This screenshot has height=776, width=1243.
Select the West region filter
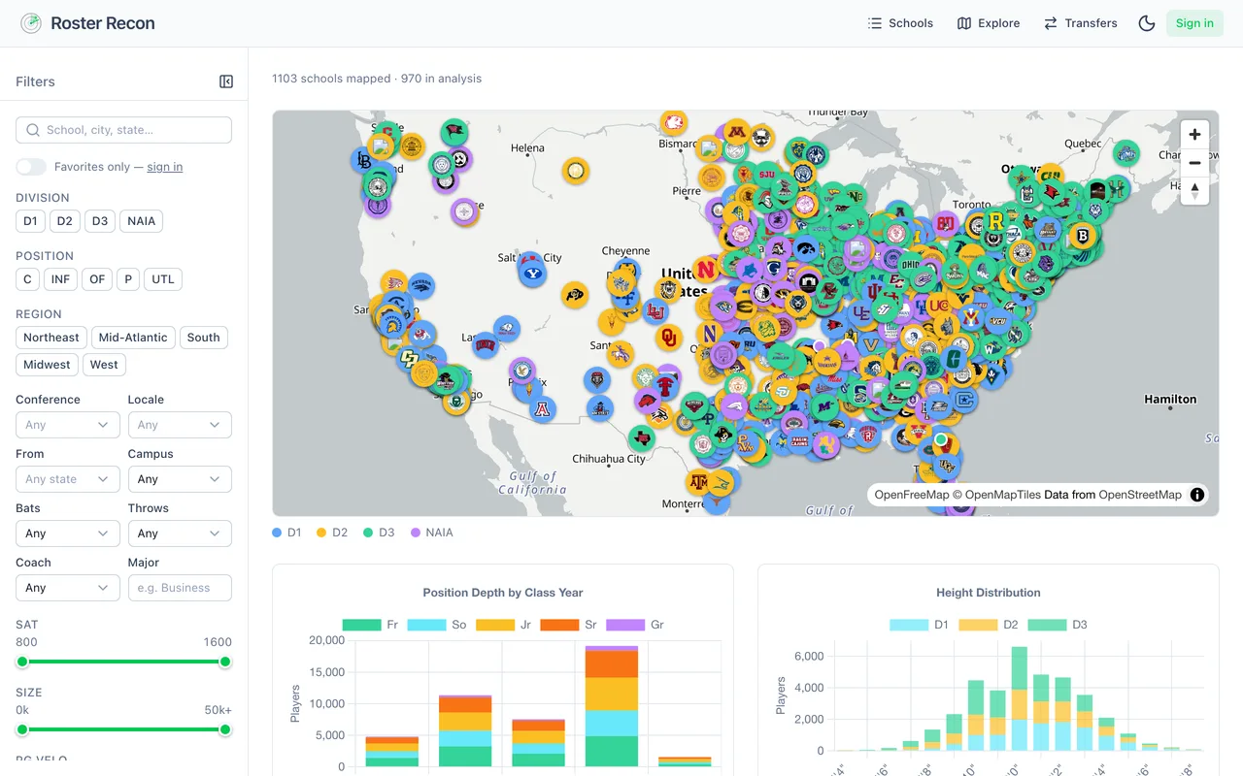(x=104, y=365)
